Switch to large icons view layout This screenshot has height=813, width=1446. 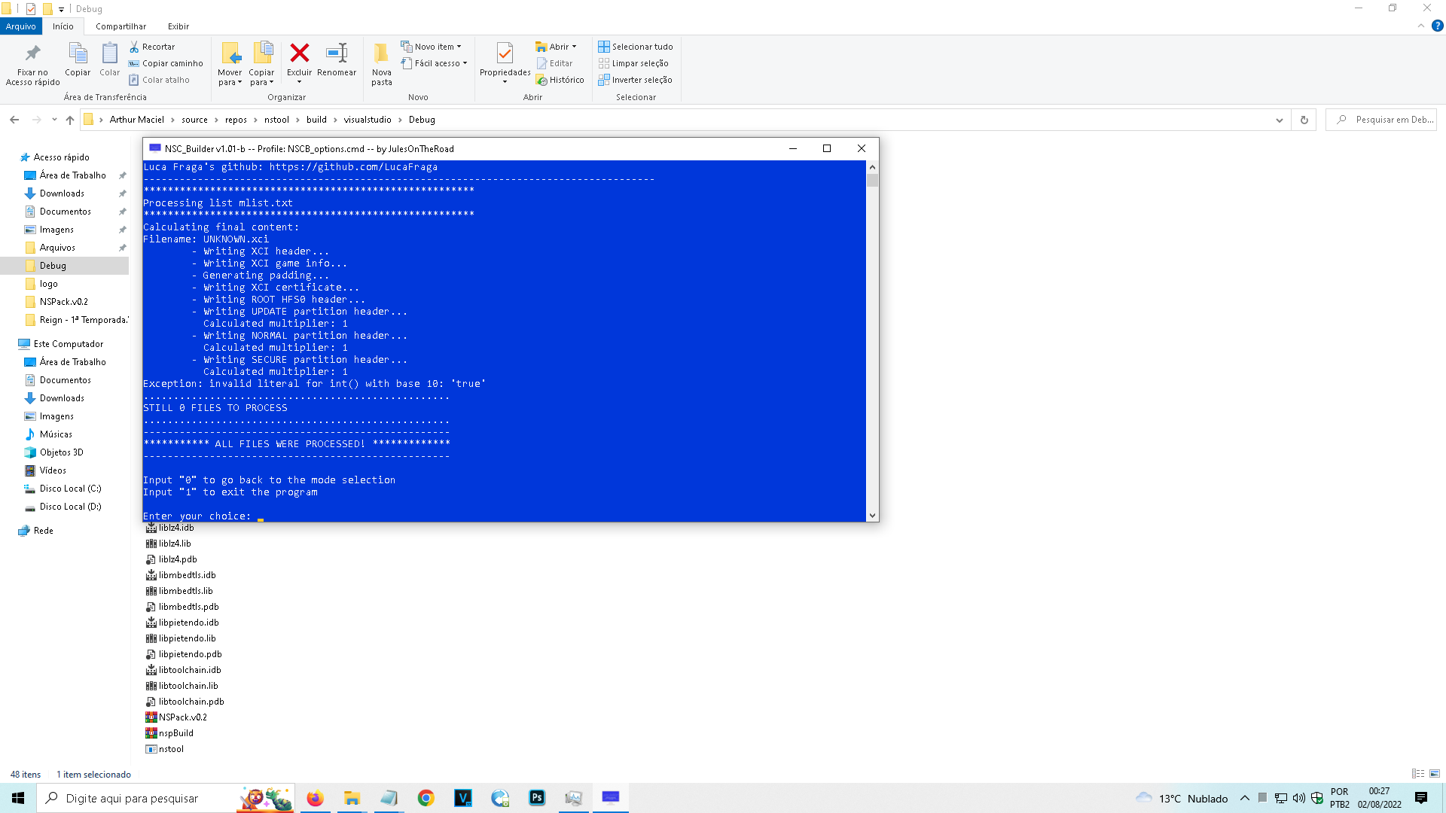point(1435,774)
